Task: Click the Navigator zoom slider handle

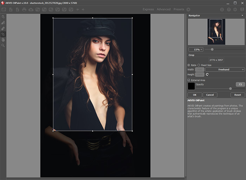Action: tap(212, 49)
